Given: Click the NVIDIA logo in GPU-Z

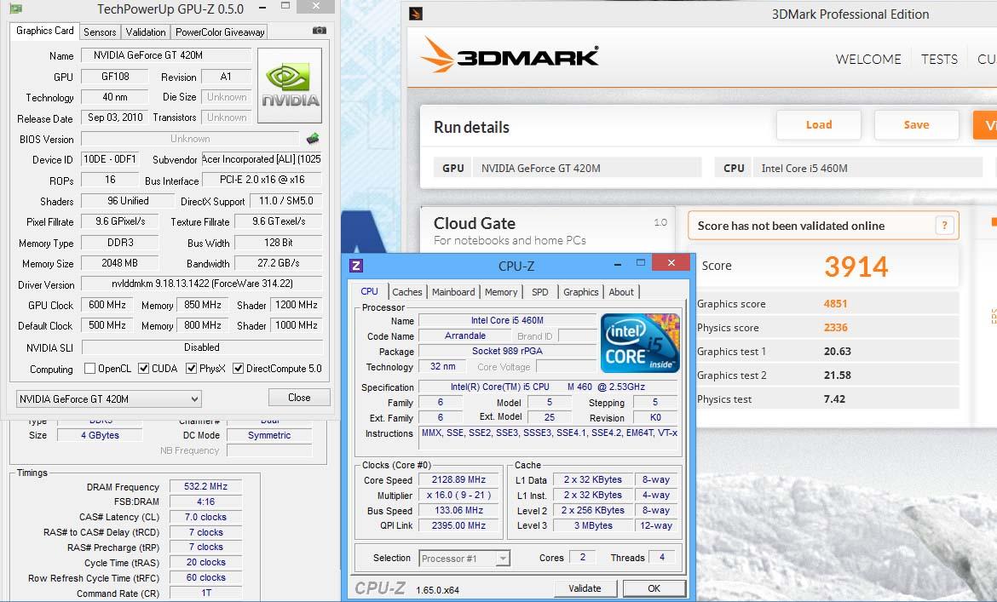Looking at the screenshot, I should tap(290, 86).
